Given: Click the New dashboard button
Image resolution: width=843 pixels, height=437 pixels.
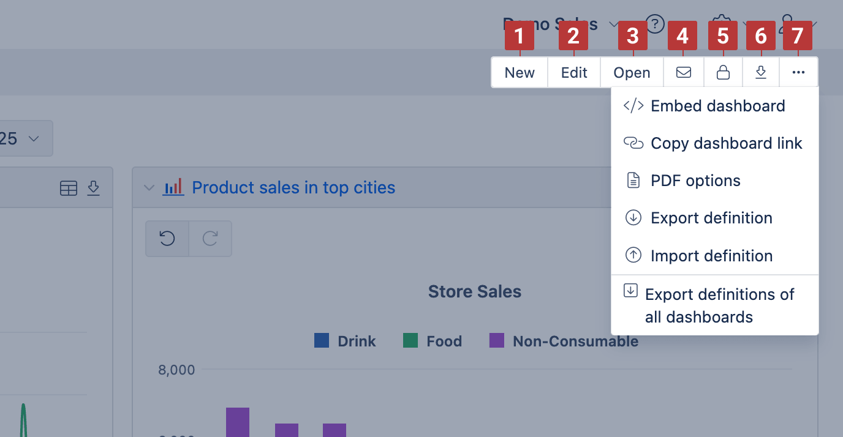Looking at the screenshot, I should click(520, 72).
